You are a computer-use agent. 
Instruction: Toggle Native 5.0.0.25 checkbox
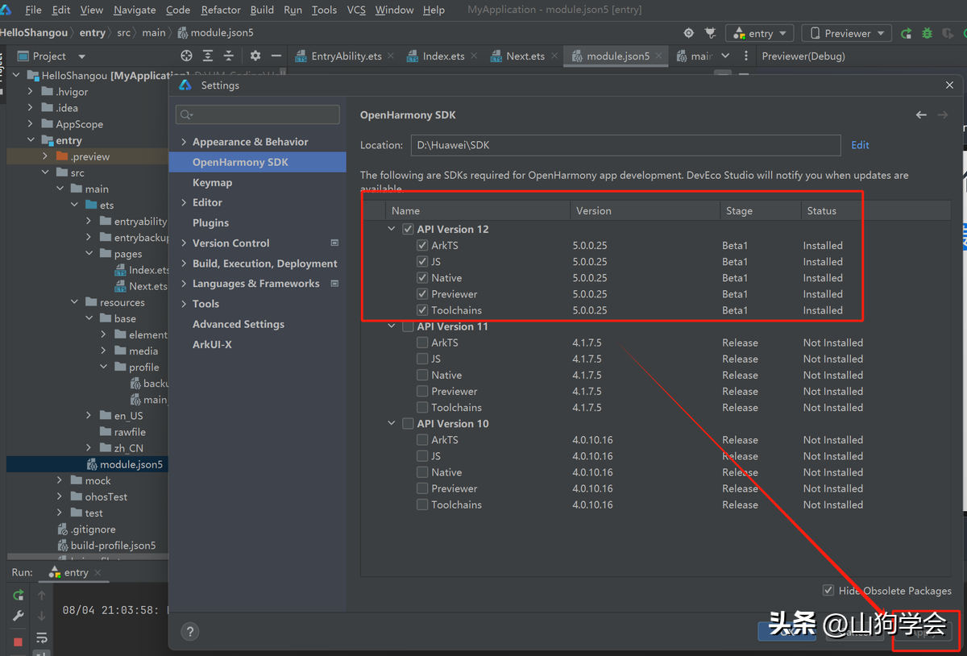pos(422,277)
